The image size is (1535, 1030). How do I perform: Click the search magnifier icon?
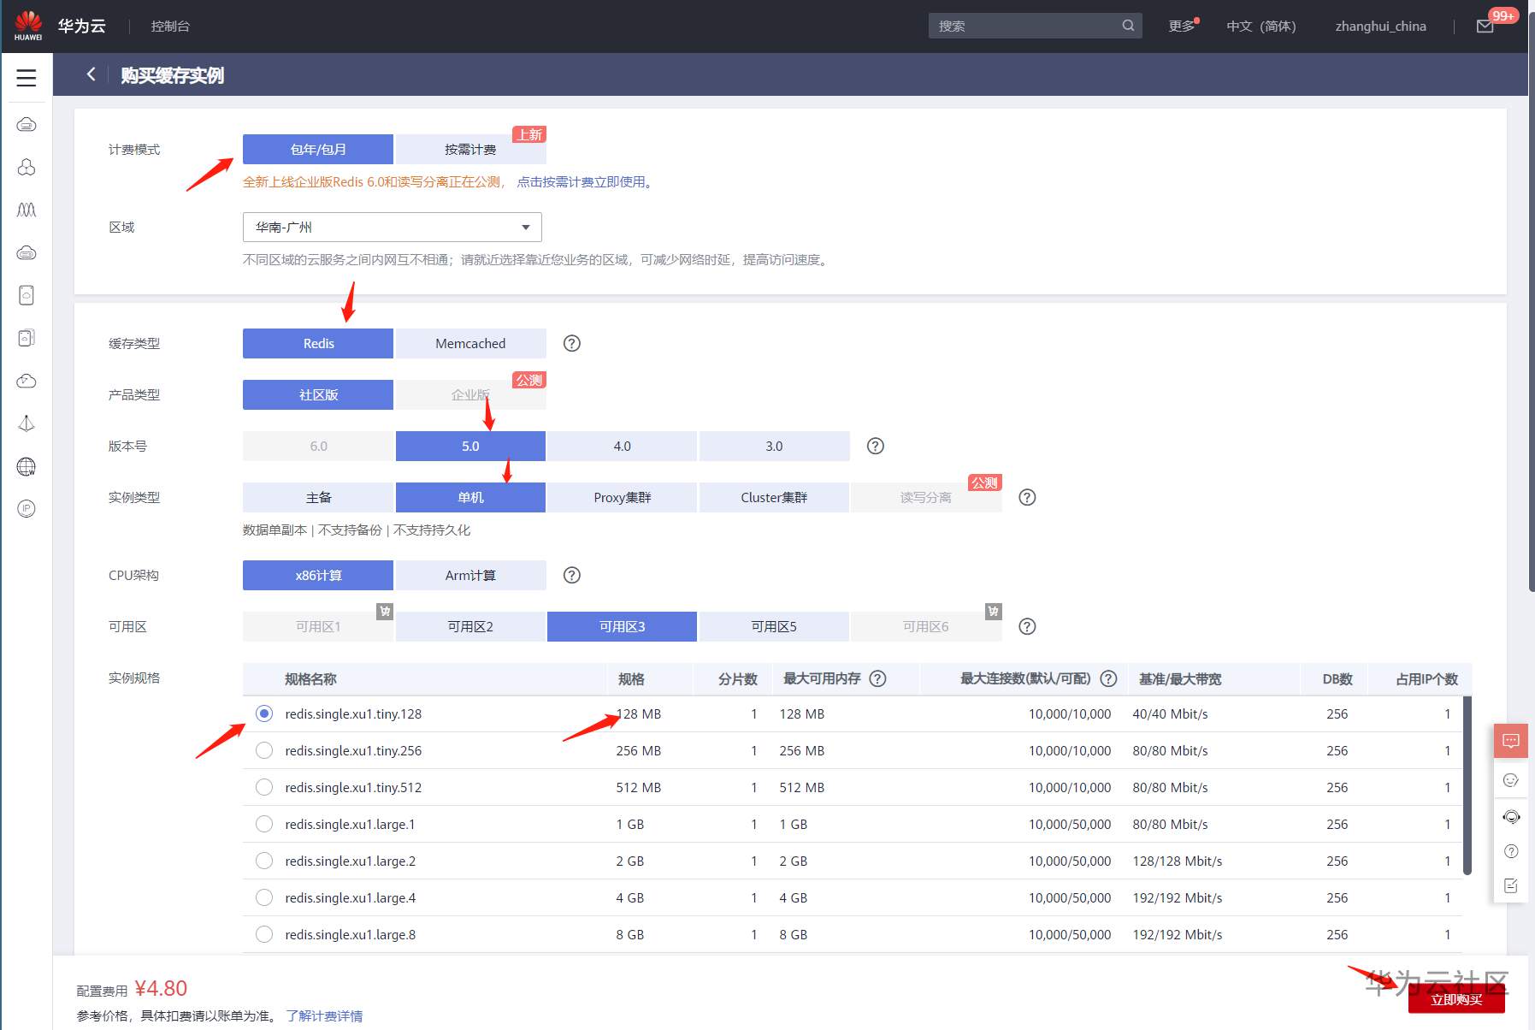(x=1128, y=26)
